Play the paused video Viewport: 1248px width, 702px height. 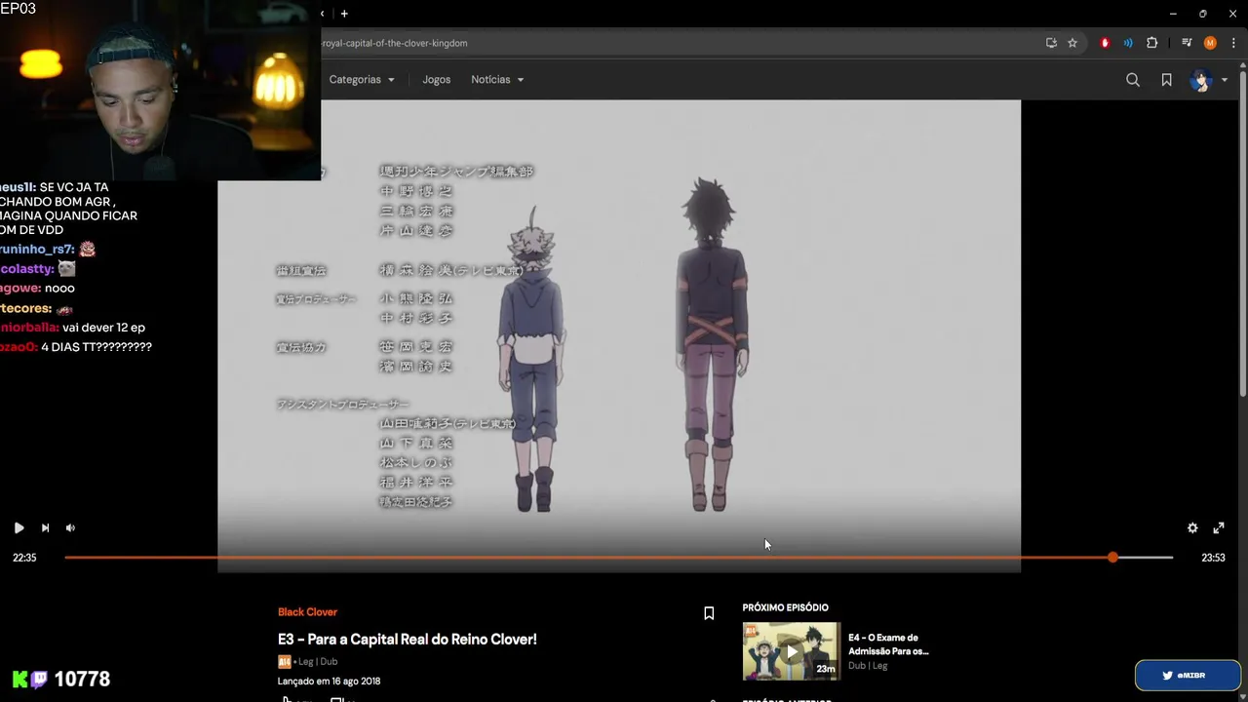(x=19, y=527)
